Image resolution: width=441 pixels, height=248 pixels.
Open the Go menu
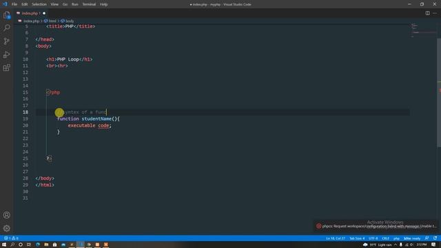[x=65, y=4]
